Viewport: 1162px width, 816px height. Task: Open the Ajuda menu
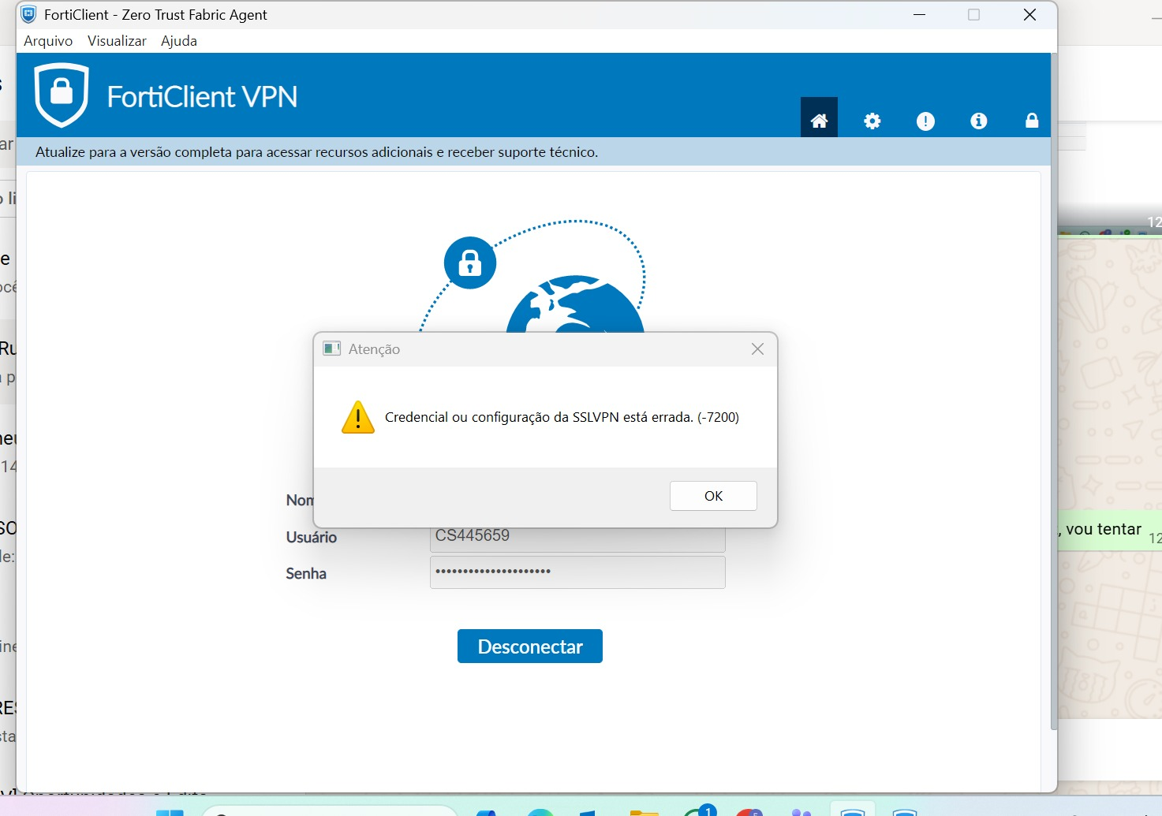tap(179, 41)
